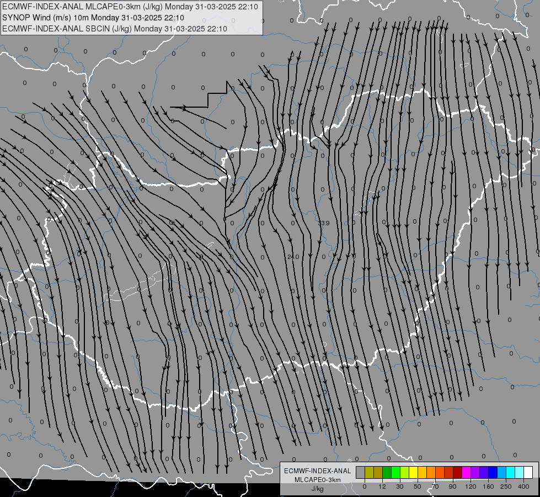Click the 33.9 value on the map
This screenshot has height=497, width=540.
pyautogui.click(x=324, y=223)
